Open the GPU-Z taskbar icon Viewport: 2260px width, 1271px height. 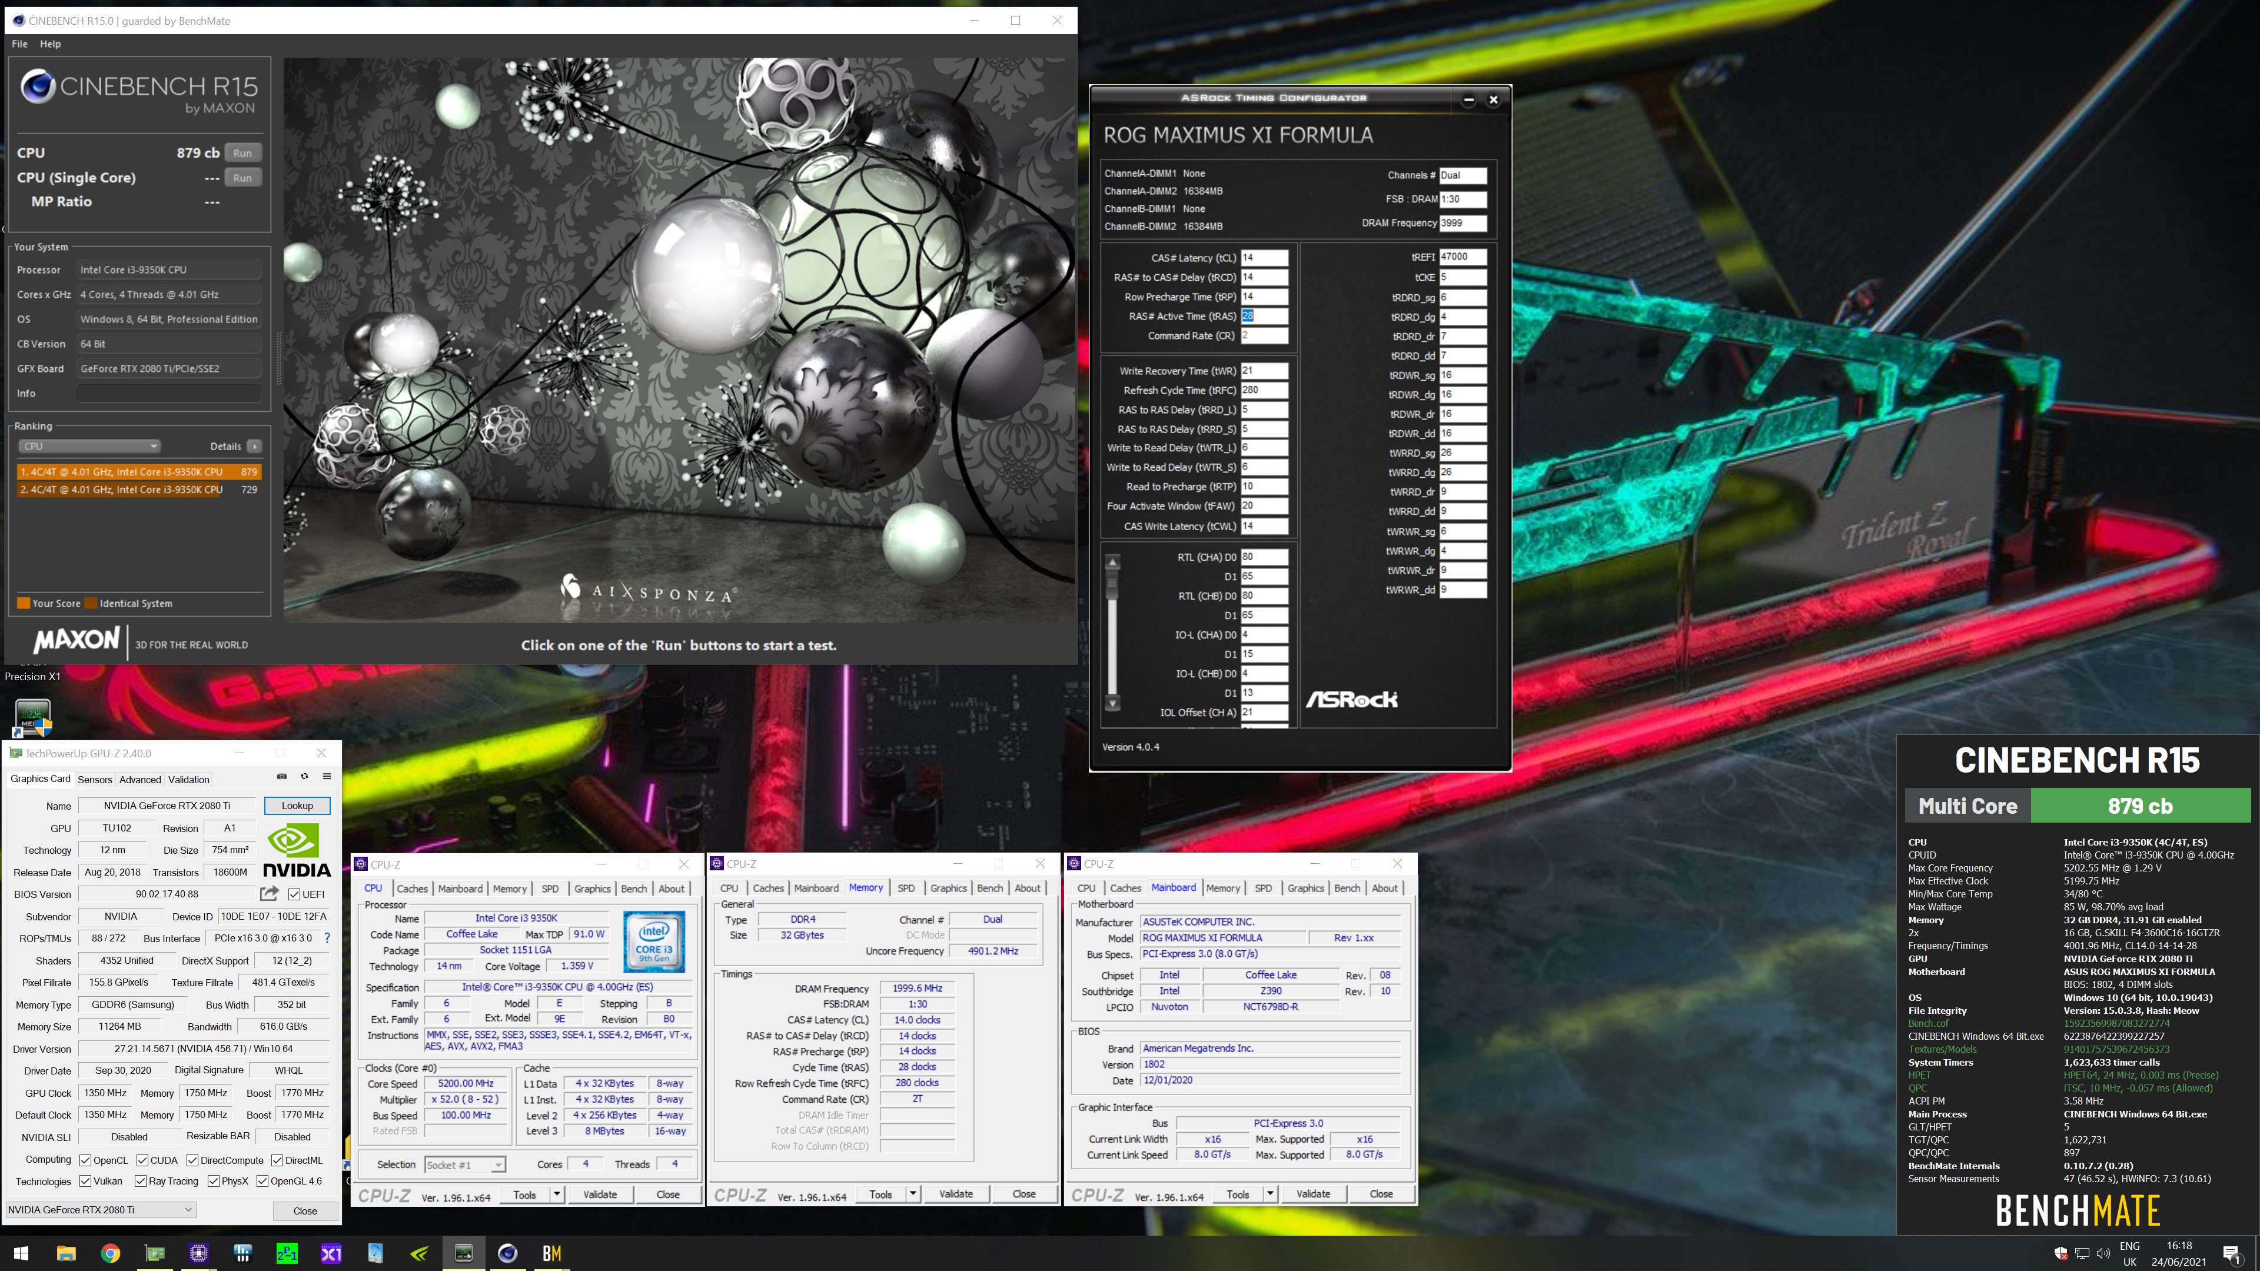point(154,1253)
